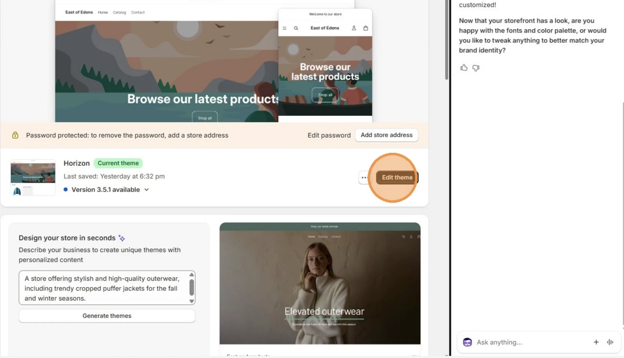Click the lock icon in password banner
Viewport: 624px width, 358px height.
tap(15, 135)
